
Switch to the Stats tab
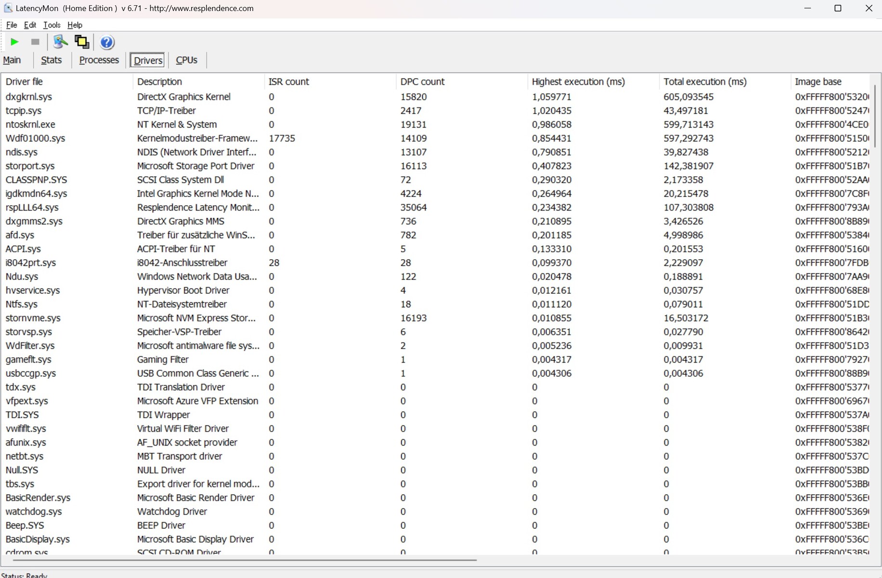click(51, 60)
